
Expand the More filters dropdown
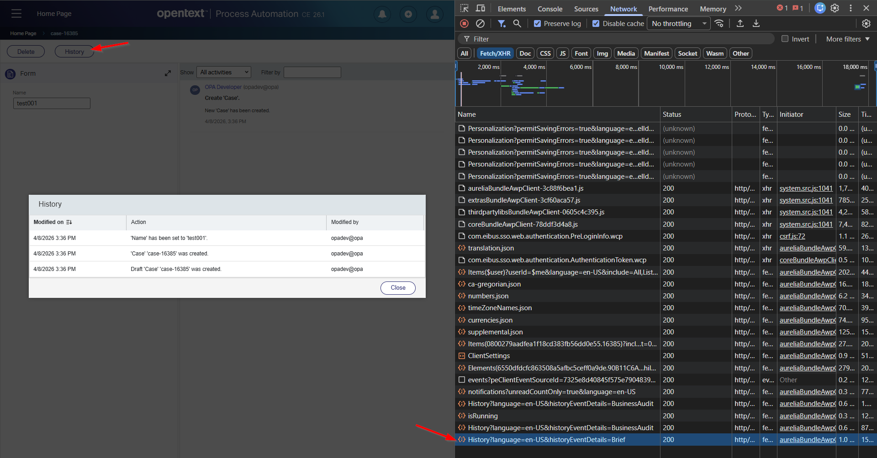[848, 39]
